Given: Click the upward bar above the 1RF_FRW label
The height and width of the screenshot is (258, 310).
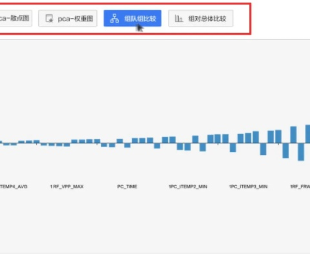Looking at the screenshot, I should 293,135.
